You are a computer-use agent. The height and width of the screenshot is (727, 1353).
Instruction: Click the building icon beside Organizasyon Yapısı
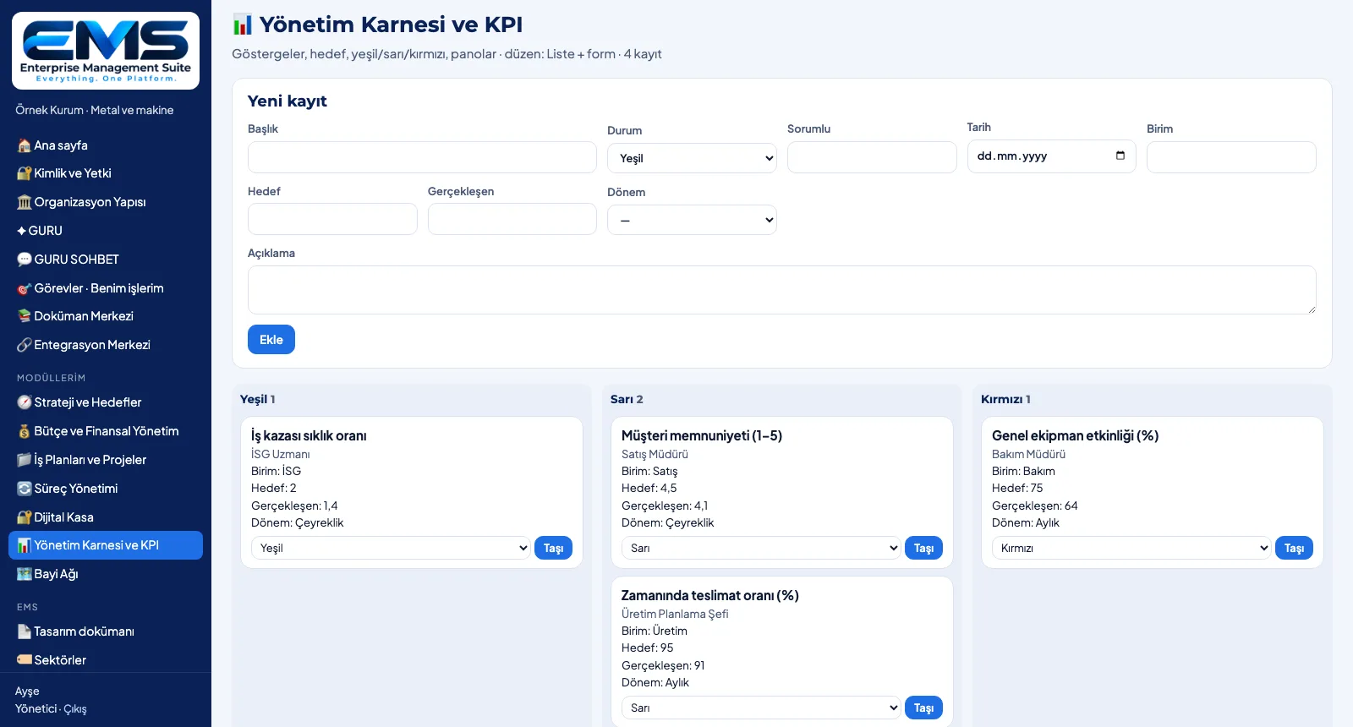(x=25, y=202)
